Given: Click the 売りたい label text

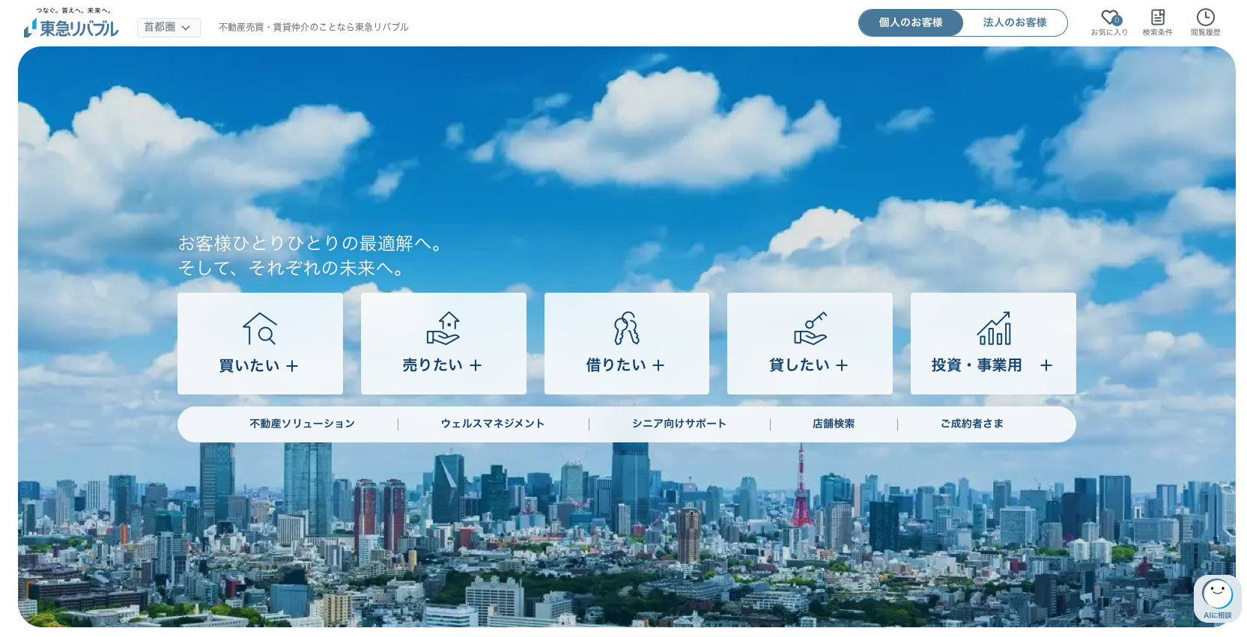Looking at the screenshot, I should click(x=433, y=365).
